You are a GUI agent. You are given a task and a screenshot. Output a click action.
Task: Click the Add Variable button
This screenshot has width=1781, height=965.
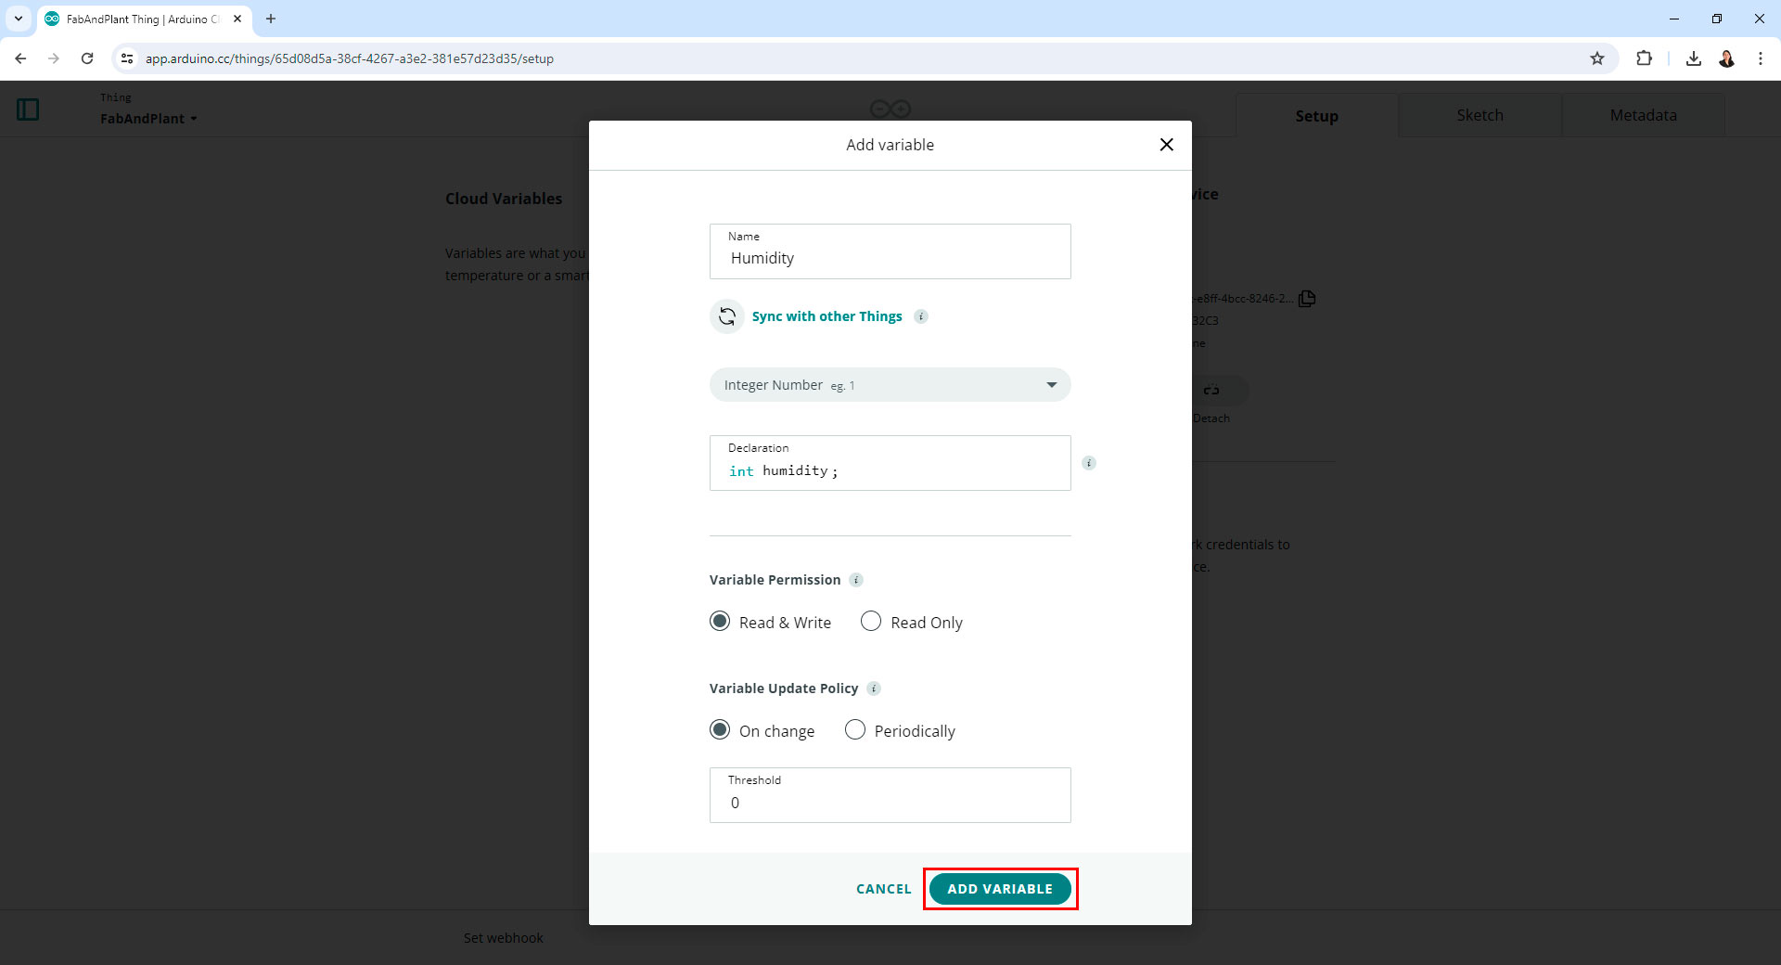[x=1000, y=889]
